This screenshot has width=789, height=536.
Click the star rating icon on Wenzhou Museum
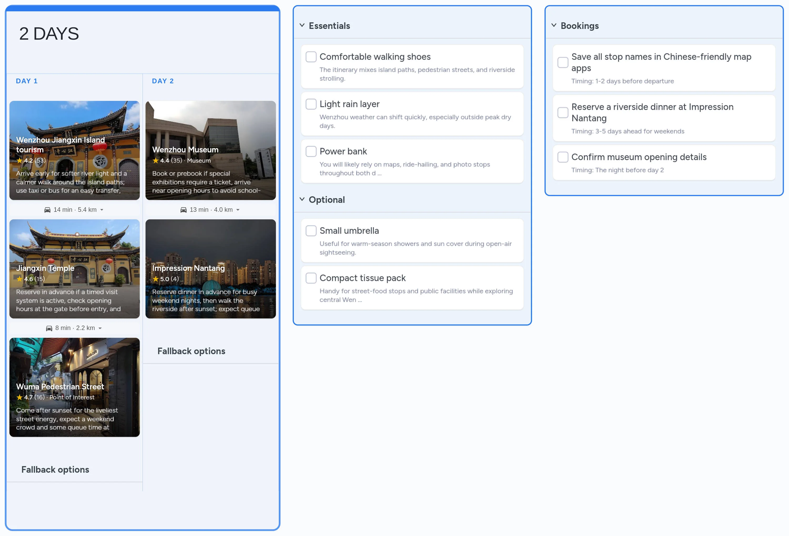156,161
